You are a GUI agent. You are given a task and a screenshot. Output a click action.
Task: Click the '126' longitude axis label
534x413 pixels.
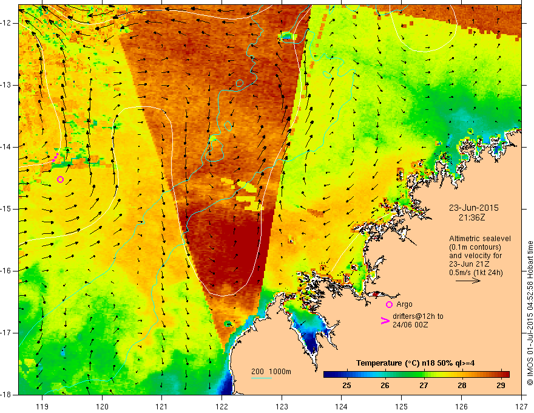click(x=461, y=406)
